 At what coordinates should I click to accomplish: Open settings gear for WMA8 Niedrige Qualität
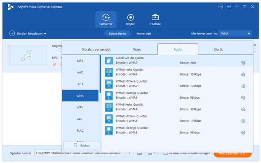(x=243, y=133)
